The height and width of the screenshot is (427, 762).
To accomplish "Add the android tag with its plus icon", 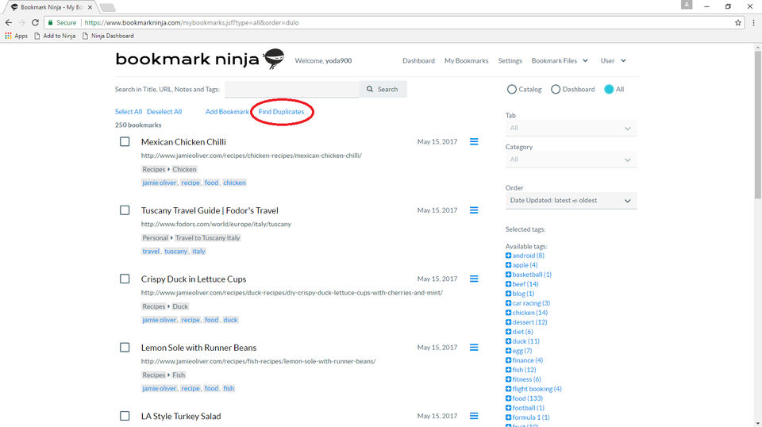I will click(x=508, y=256).
